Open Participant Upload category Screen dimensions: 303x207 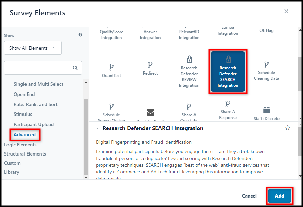coord(34,124)
